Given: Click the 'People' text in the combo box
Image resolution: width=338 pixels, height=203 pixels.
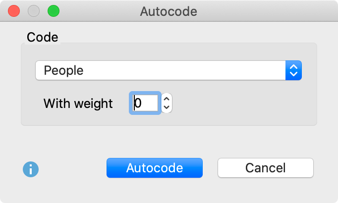Looking at the screenshot, I should [x=63, y=70].
